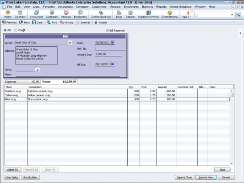Screen dimensions: 244x183
Task: Select the Credit radio button
Action: [x=16, y=30]
